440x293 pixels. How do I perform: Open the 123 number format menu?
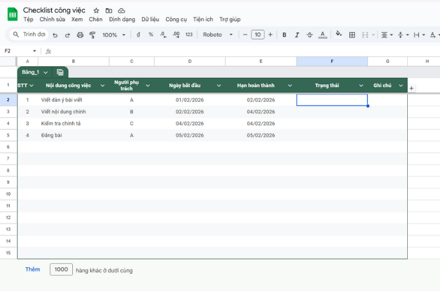[189, 35]
